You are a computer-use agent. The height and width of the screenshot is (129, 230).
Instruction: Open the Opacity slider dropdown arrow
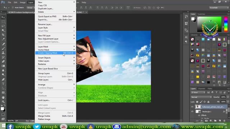227,97
